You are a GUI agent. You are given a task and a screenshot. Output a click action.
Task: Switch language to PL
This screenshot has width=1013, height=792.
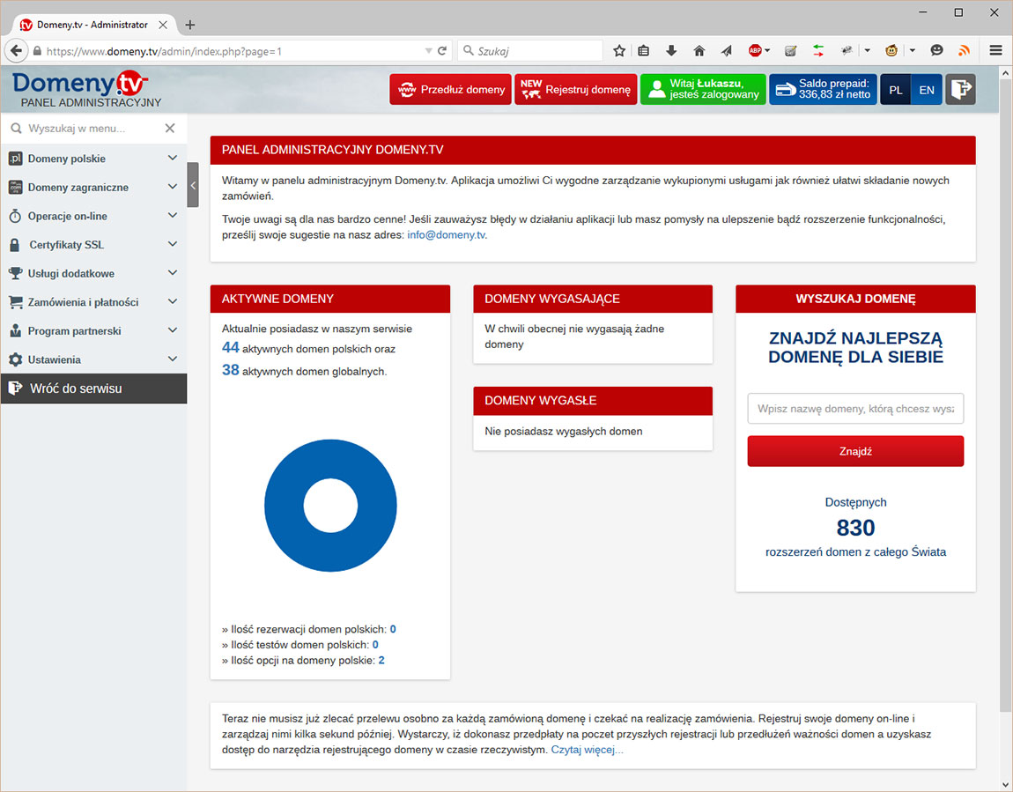pyautogui.click(x=896, y=90)
